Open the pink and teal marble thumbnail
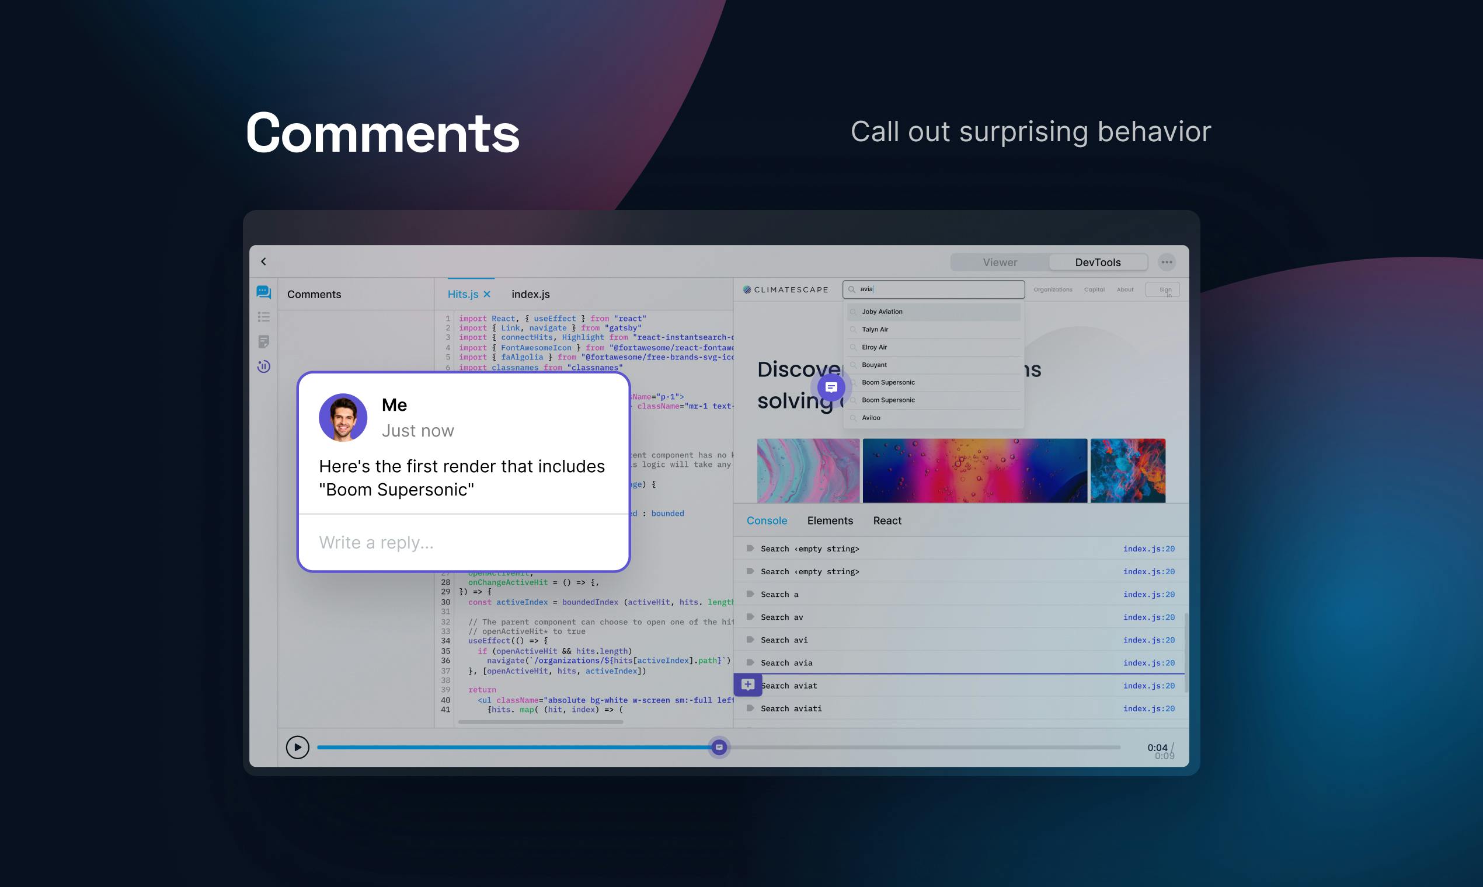The image size is (1483, 887). point(808,470)
